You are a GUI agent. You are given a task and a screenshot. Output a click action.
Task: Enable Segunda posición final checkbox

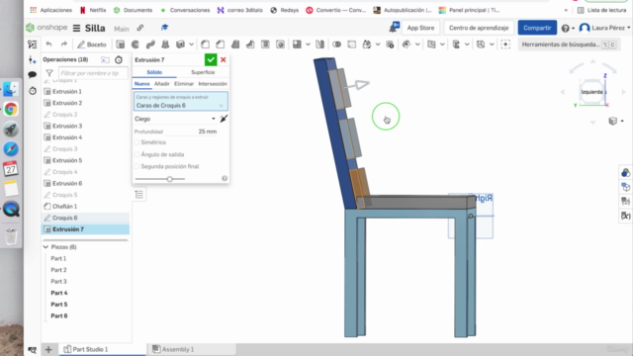click(136, 166)
